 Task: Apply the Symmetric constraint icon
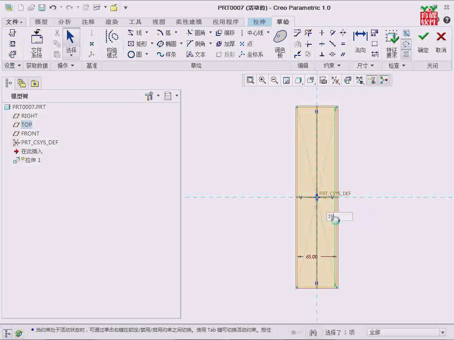click(343, 33)
